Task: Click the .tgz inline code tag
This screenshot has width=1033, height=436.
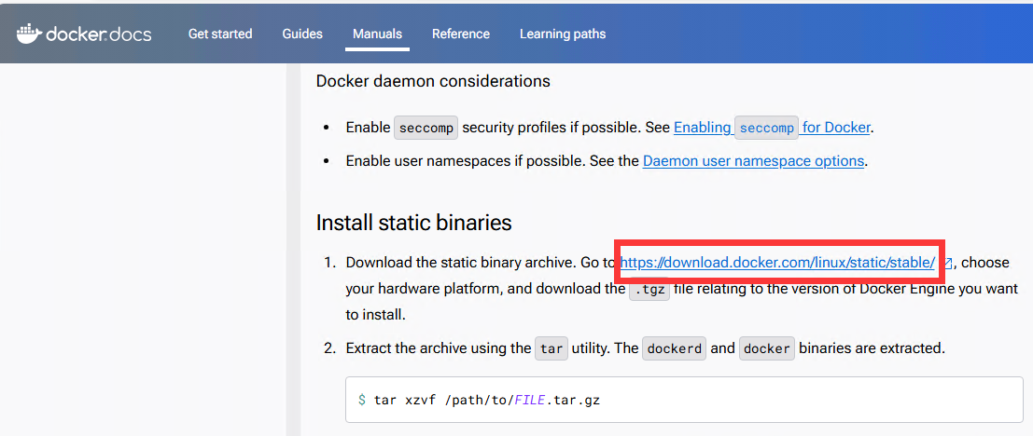Action: point(649,290)
